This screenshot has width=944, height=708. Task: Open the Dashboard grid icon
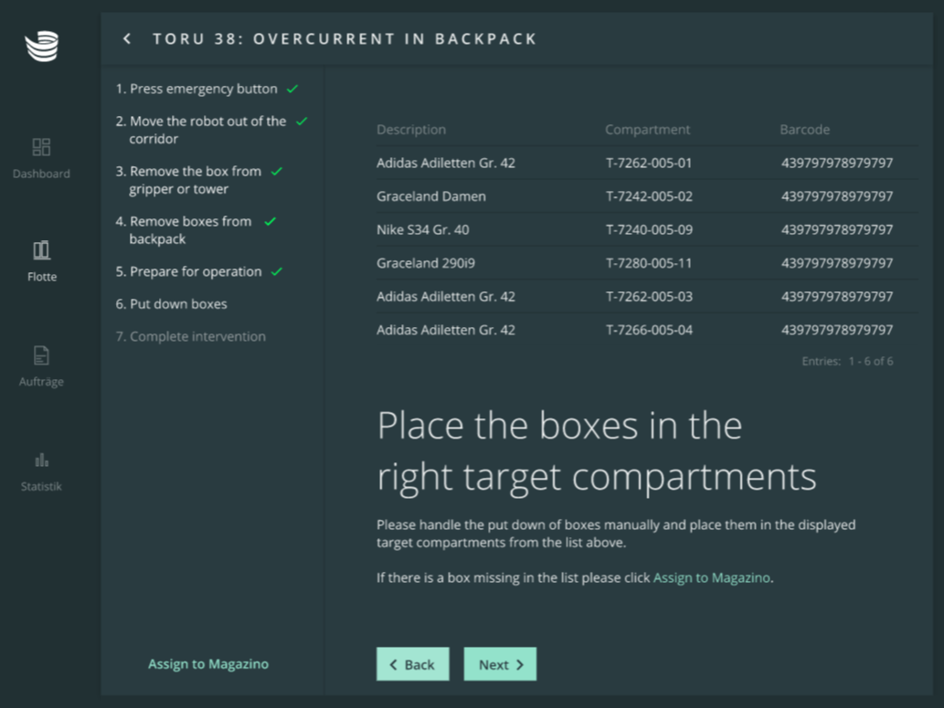[41, 147]
